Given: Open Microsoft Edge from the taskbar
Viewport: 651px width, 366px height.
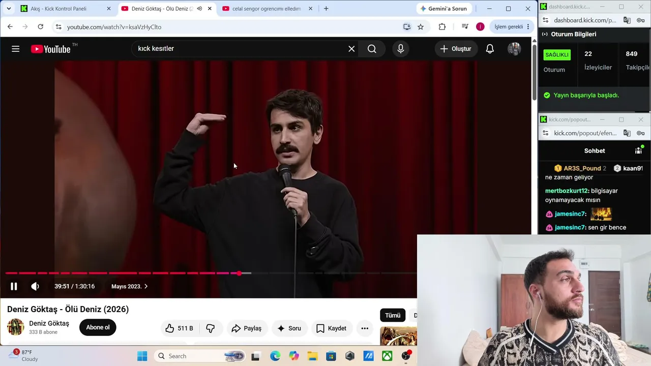Looking at the screenshot, I should (x=275, y=356).
